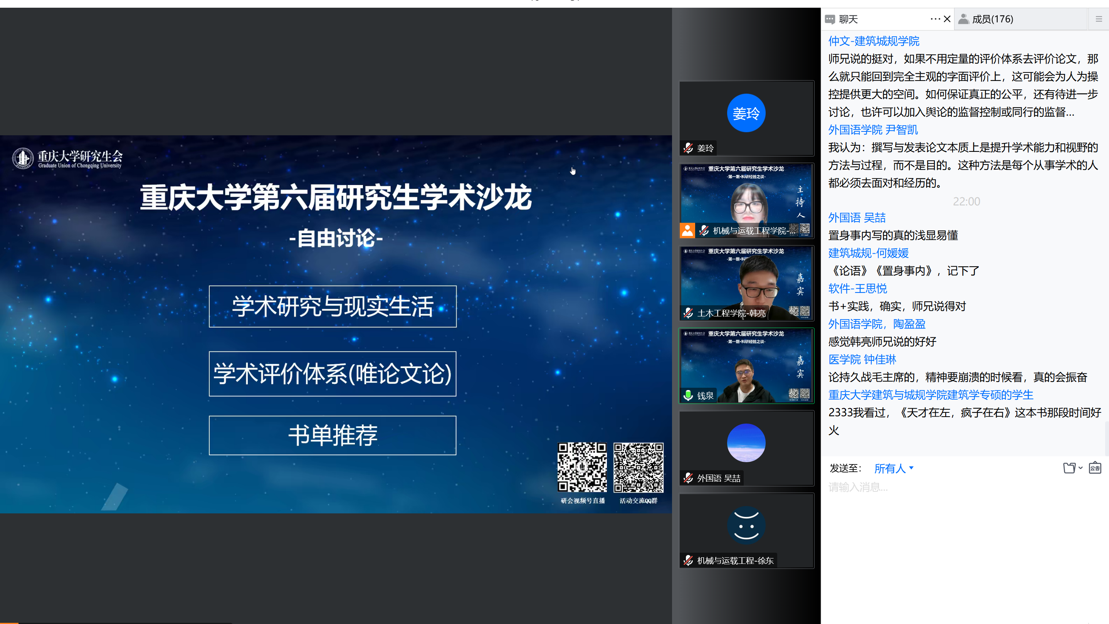
Task: Click the active green mic icon for 钱泉
Action: (x=688, y=395)
